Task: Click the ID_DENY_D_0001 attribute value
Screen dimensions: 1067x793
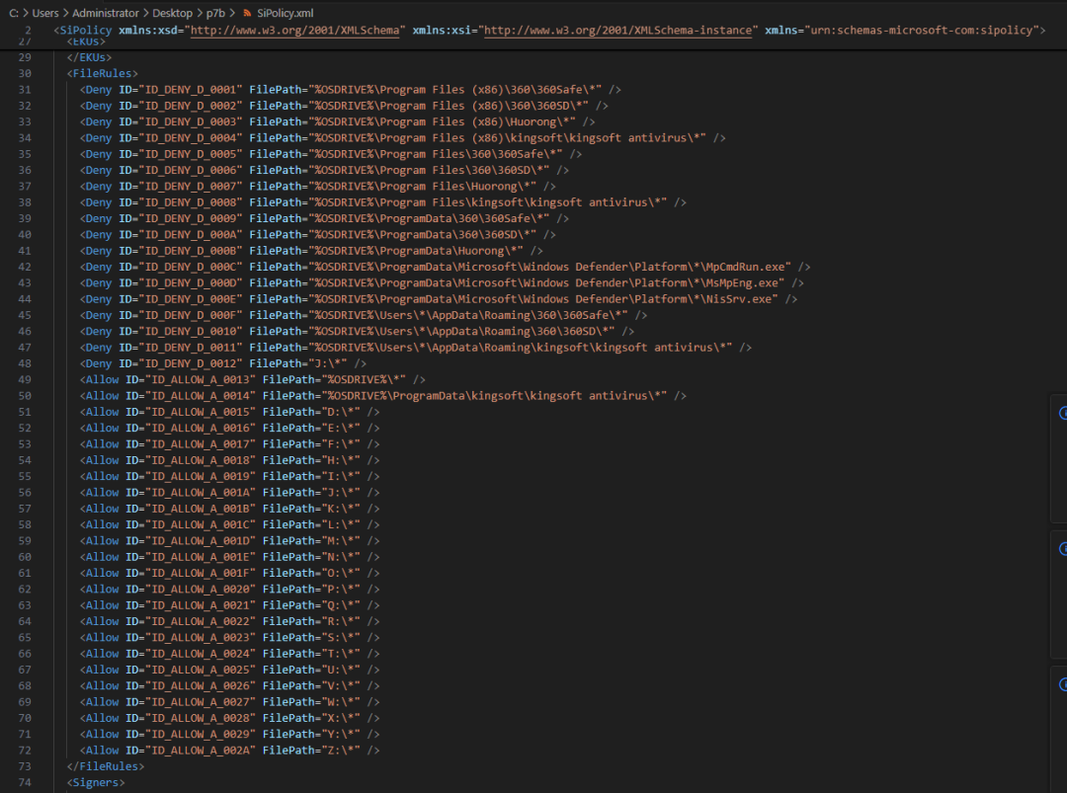Action: [x=191, y=90]
